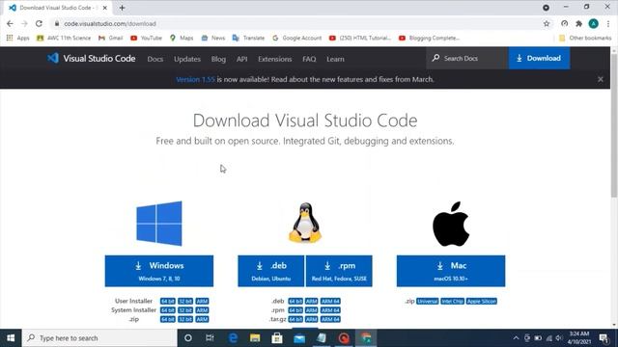Click the Search Docs input field
Viewport: 618px width, 347px height.
click(467, 58)
